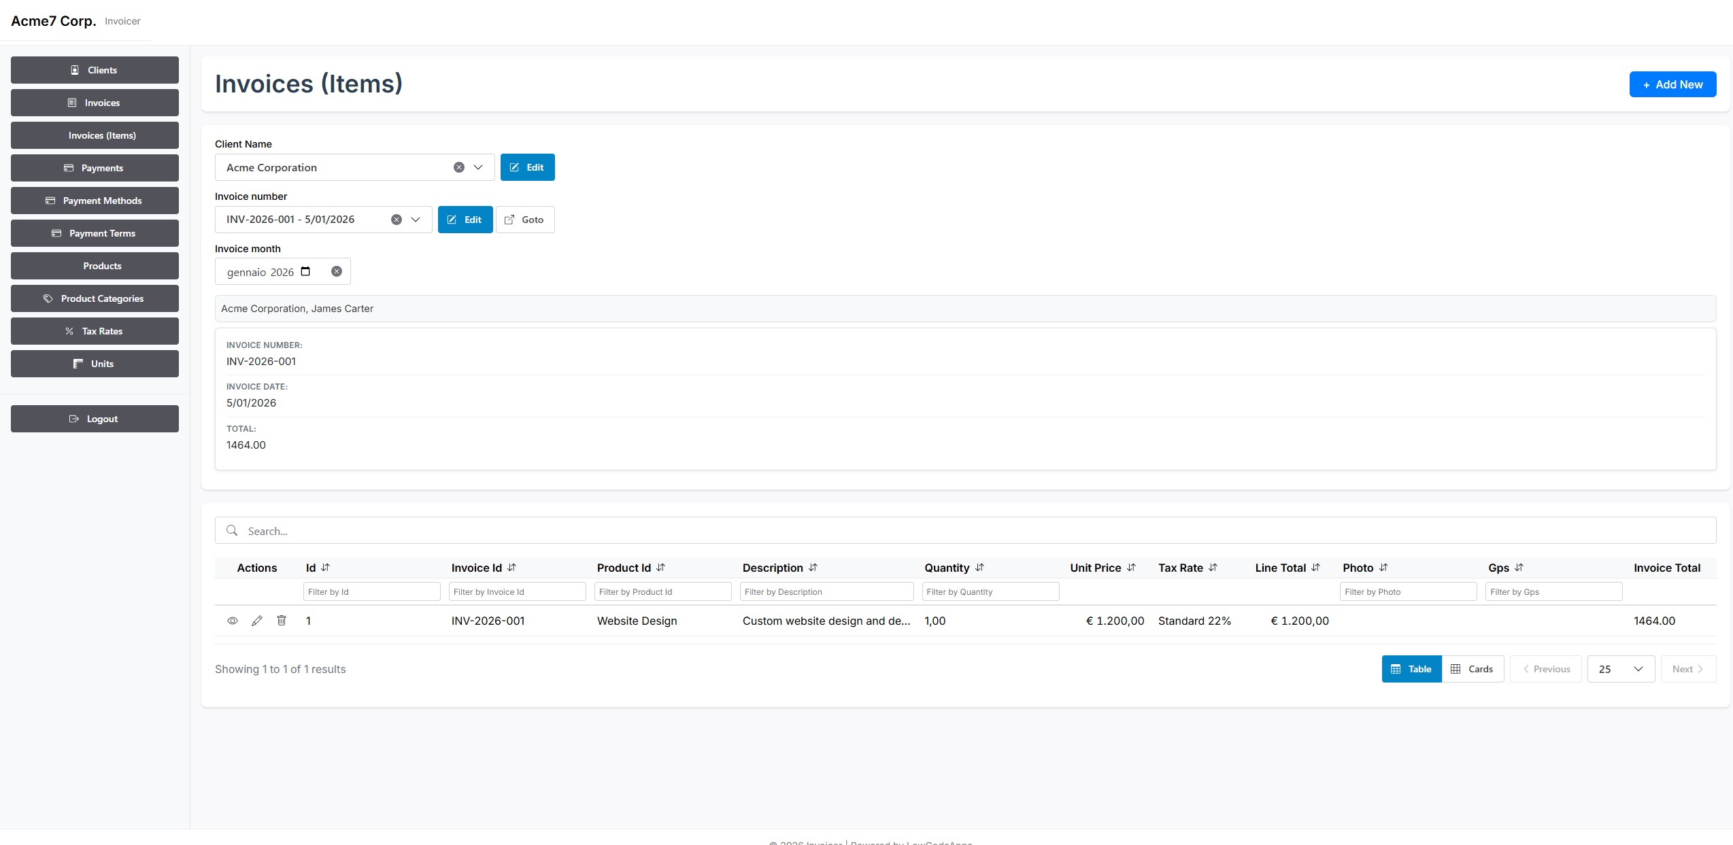Open the invoice month calendar picker
1733x845 pixels.
pos(305,271)
